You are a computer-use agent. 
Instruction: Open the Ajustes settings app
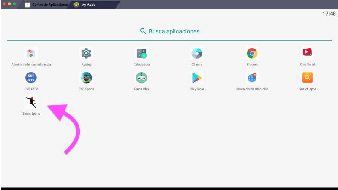pos(86,54)
